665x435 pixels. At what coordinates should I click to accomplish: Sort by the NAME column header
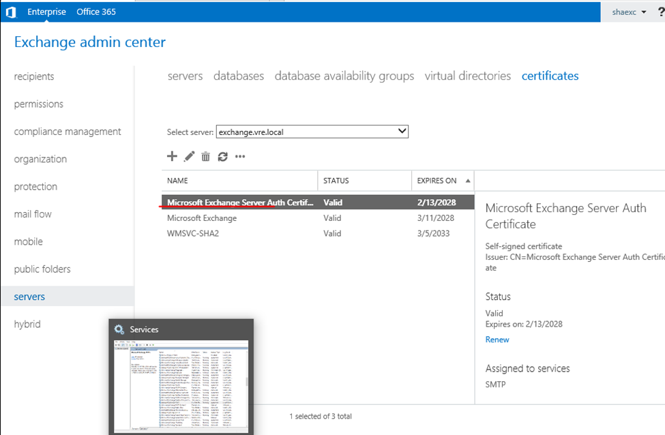(x=177, y=181)
